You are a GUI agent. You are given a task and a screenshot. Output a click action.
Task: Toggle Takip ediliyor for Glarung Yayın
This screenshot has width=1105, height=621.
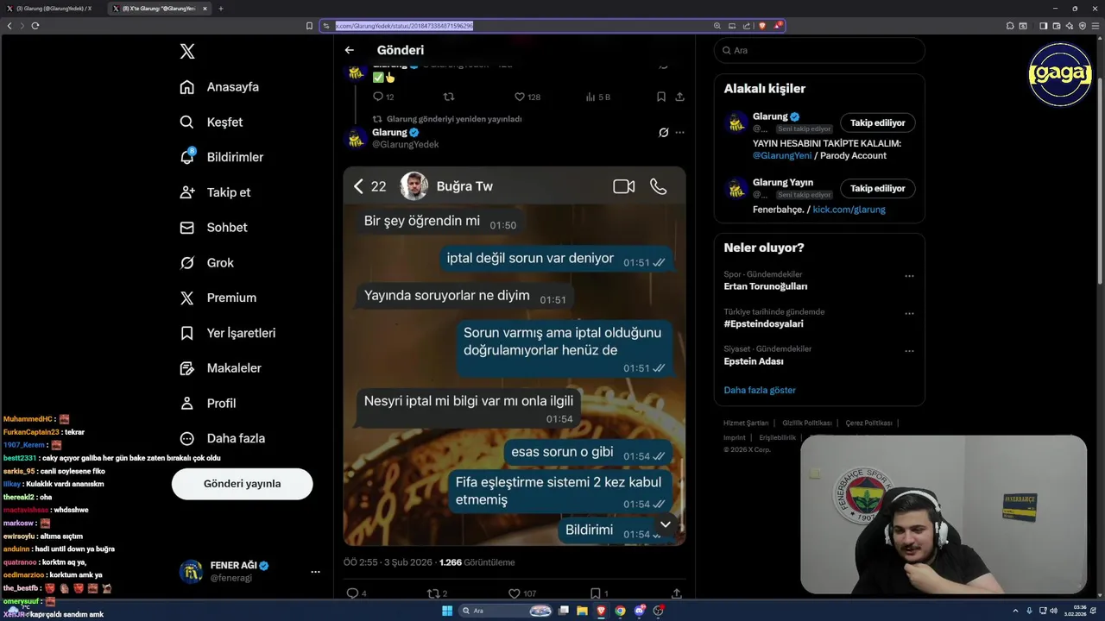coord(877,188)
